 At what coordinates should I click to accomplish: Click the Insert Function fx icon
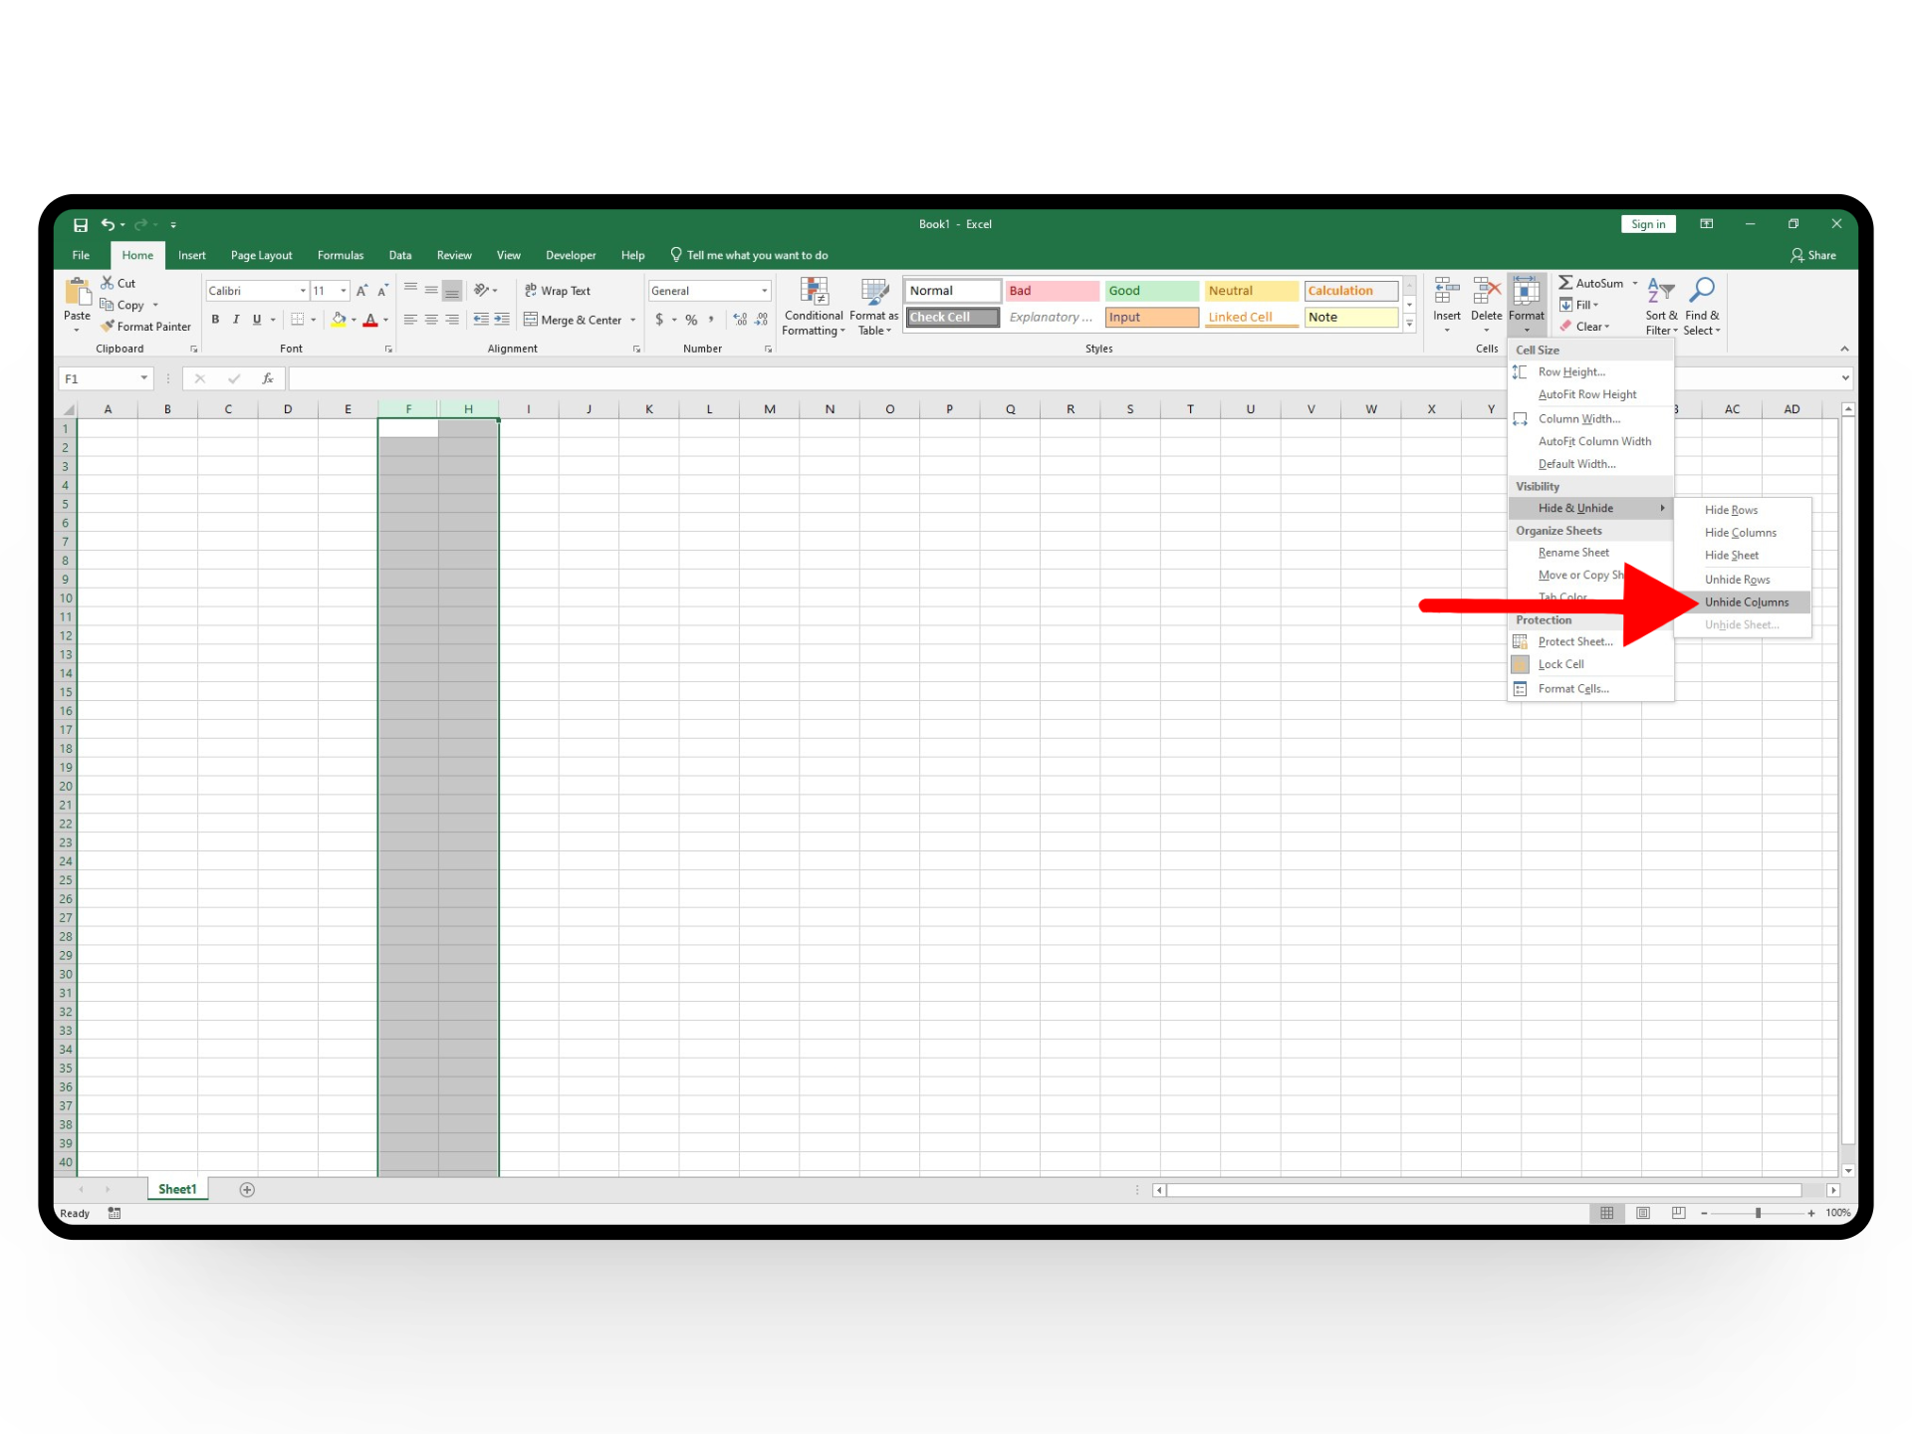click(x=267, y=378)
